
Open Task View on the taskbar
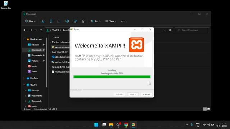pos(104,125)
